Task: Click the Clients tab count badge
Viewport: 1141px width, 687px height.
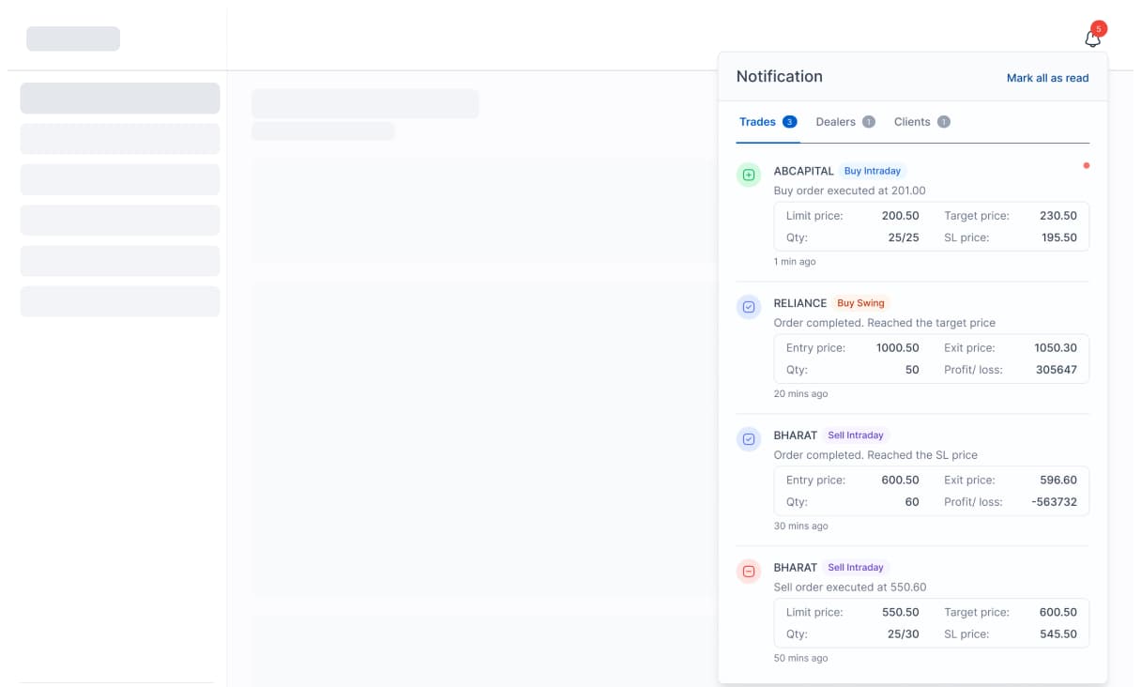Action: tap(944, 122)
